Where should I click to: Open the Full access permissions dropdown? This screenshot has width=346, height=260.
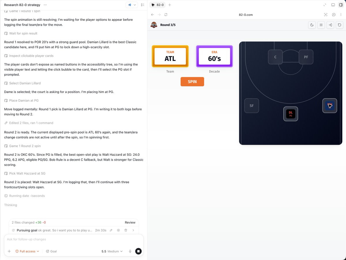click(27, 251)
